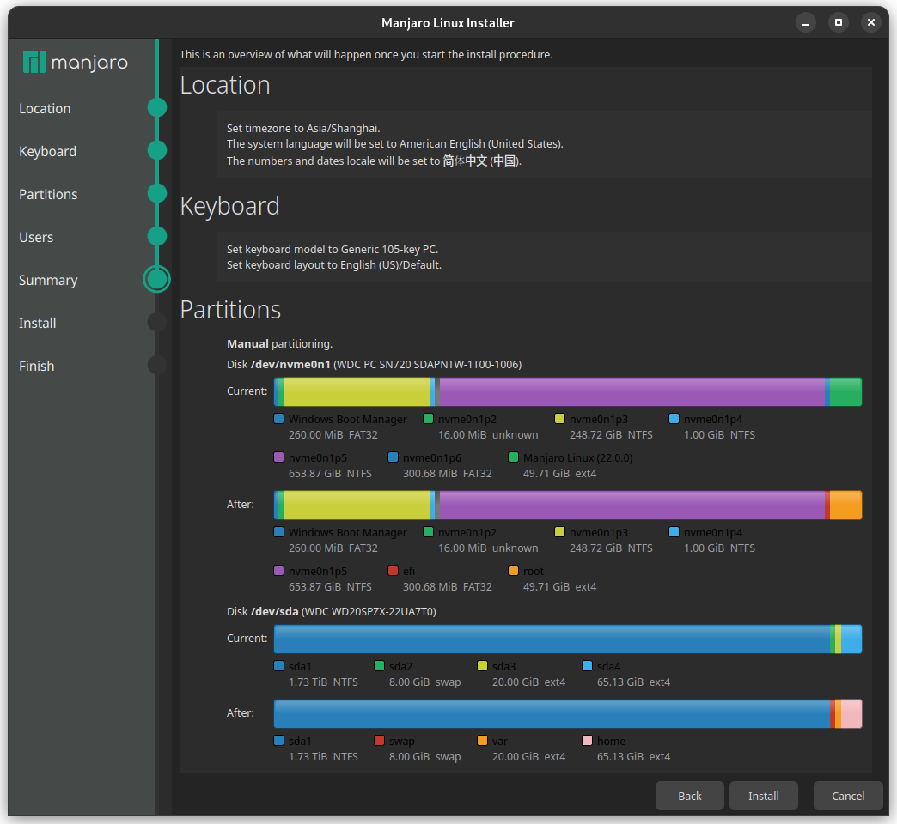Click the '65.13 GiB ext4' text under home
Viewport: 897px width, 824px height.
click(x=633, y=756)
